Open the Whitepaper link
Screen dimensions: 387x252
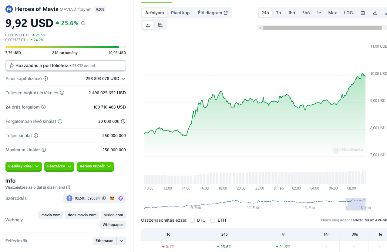(113, 225)
